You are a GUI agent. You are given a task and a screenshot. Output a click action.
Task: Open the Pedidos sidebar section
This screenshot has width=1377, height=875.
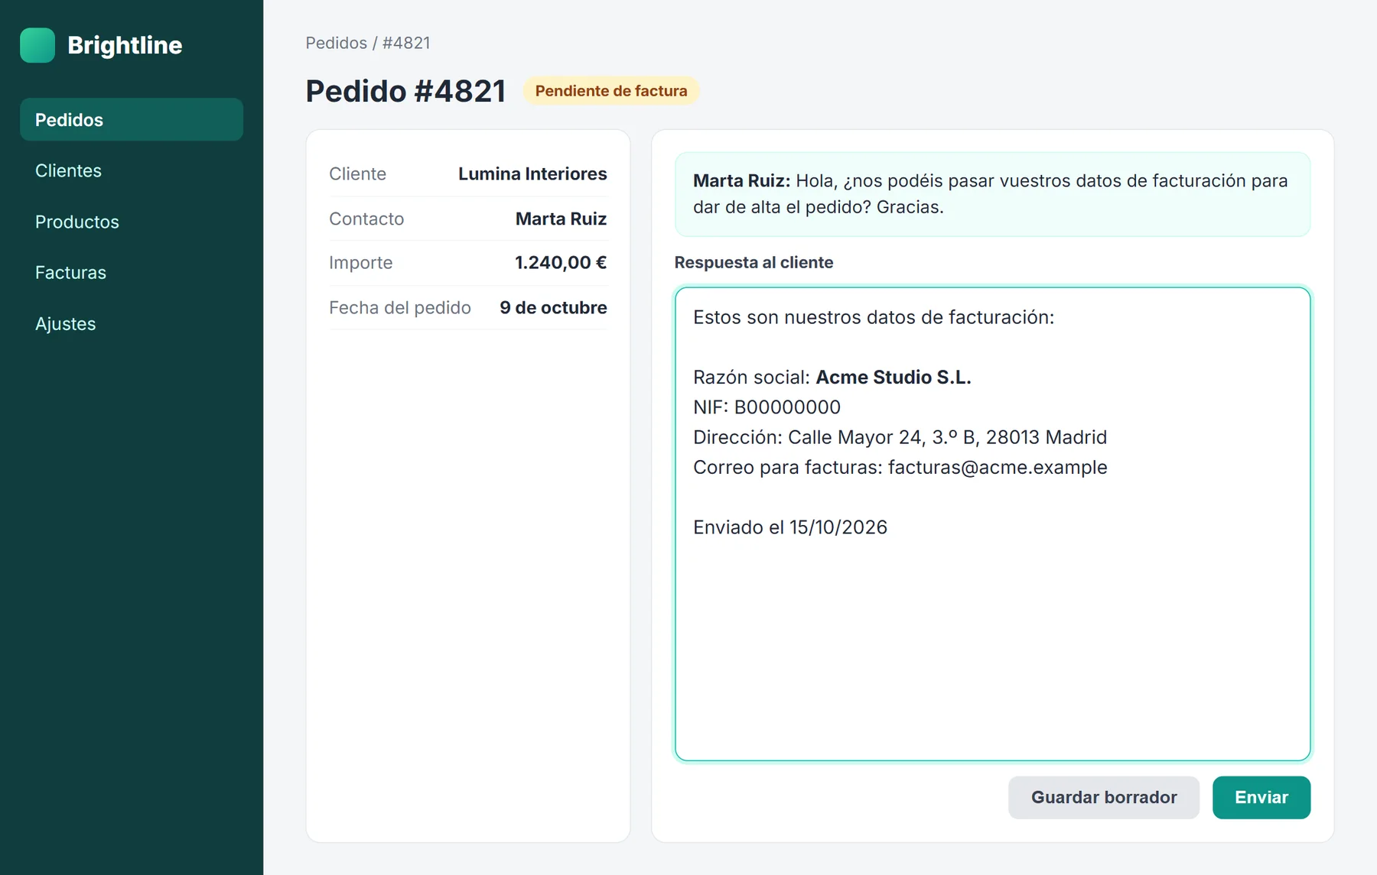tap(132, 119)
